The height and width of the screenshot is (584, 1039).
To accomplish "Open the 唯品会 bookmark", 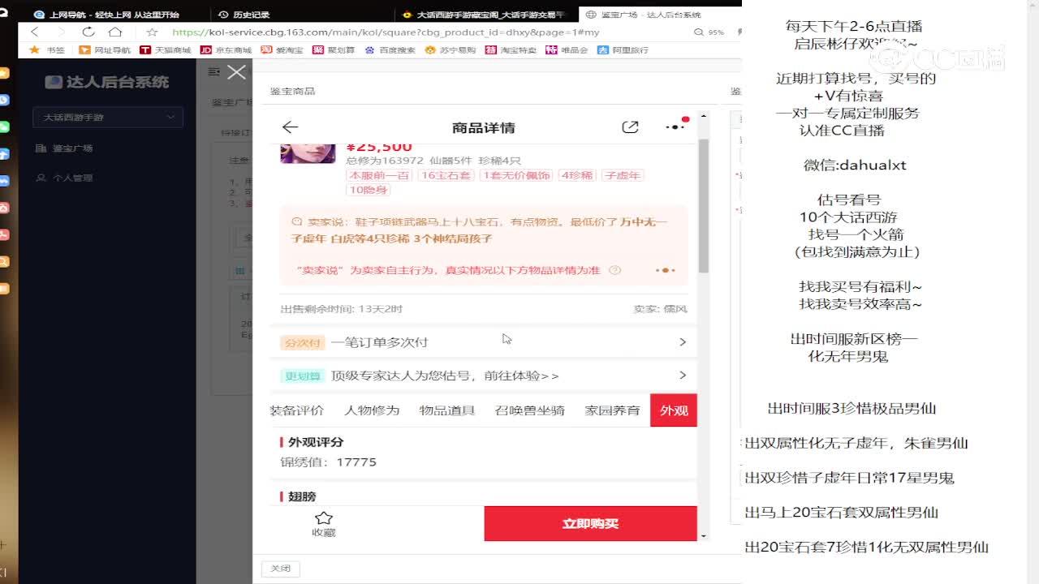I will pyautogui.click(x=568, y=50).
